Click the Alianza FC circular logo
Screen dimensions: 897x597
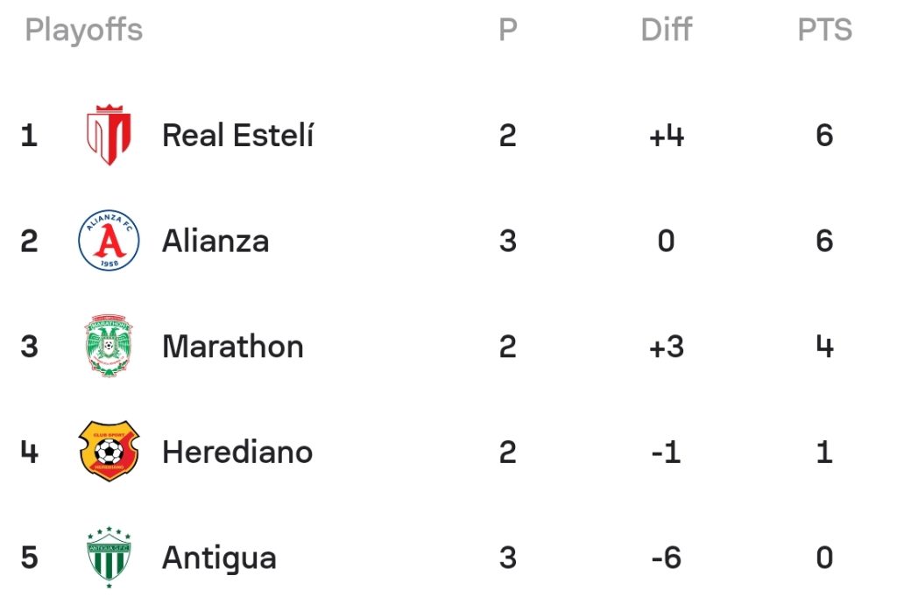tap(109, 240)
